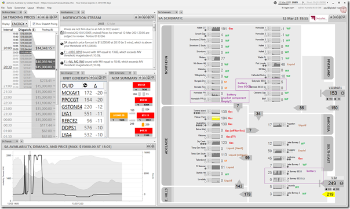Open the Layout menu

31,8
